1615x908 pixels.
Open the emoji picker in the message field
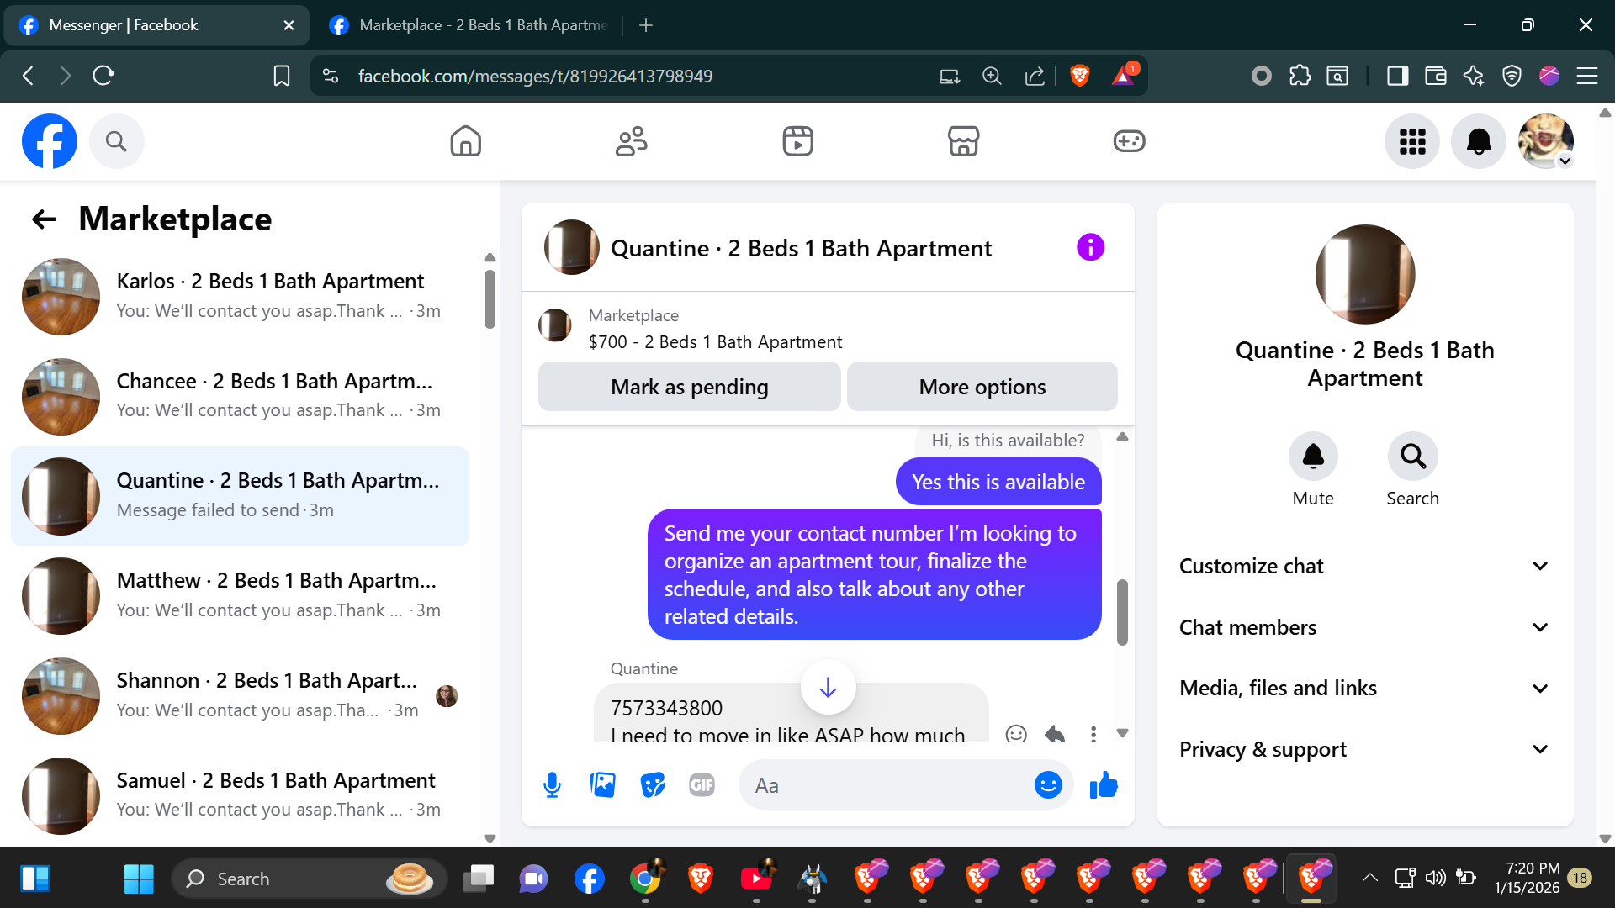pyautogui.click(x=1048, y=785)
